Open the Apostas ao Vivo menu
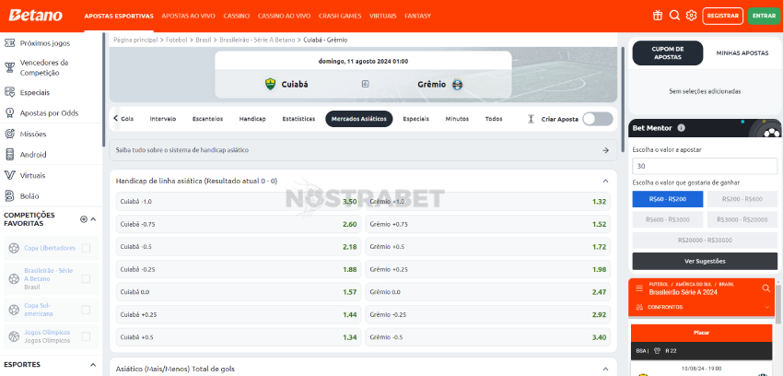783x376 pixels. [188, 16]
